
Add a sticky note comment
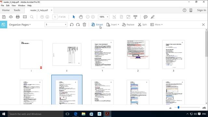coord(146,17)
